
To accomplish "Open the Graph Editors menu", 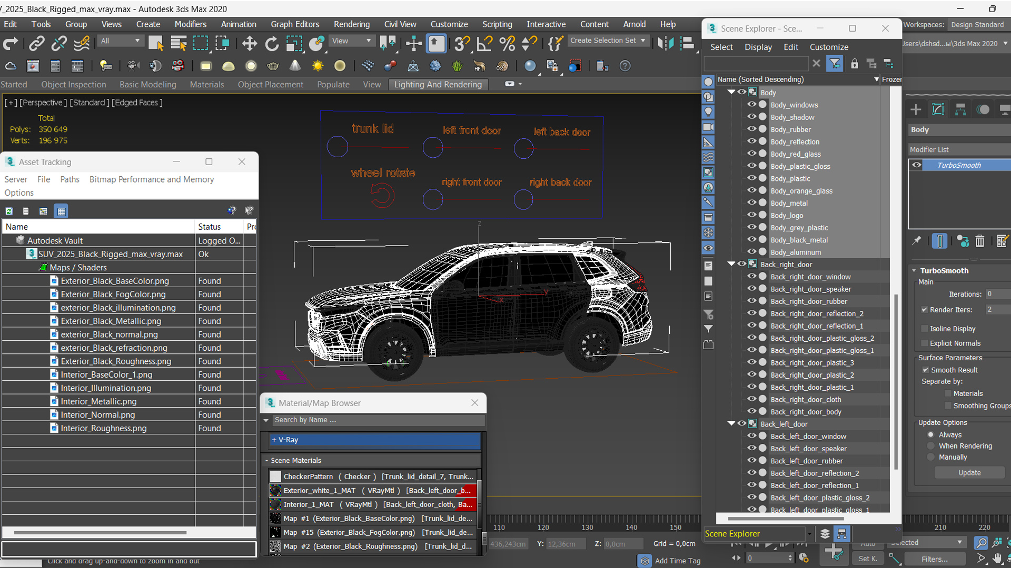I will pyautogui.click(x=295, y=24).
